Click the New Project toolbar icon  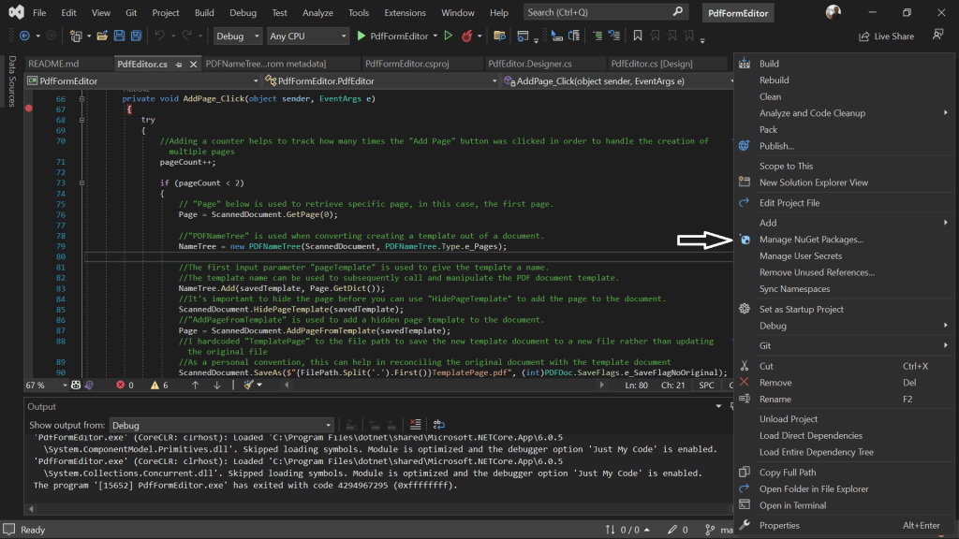[x=75, y=36]
